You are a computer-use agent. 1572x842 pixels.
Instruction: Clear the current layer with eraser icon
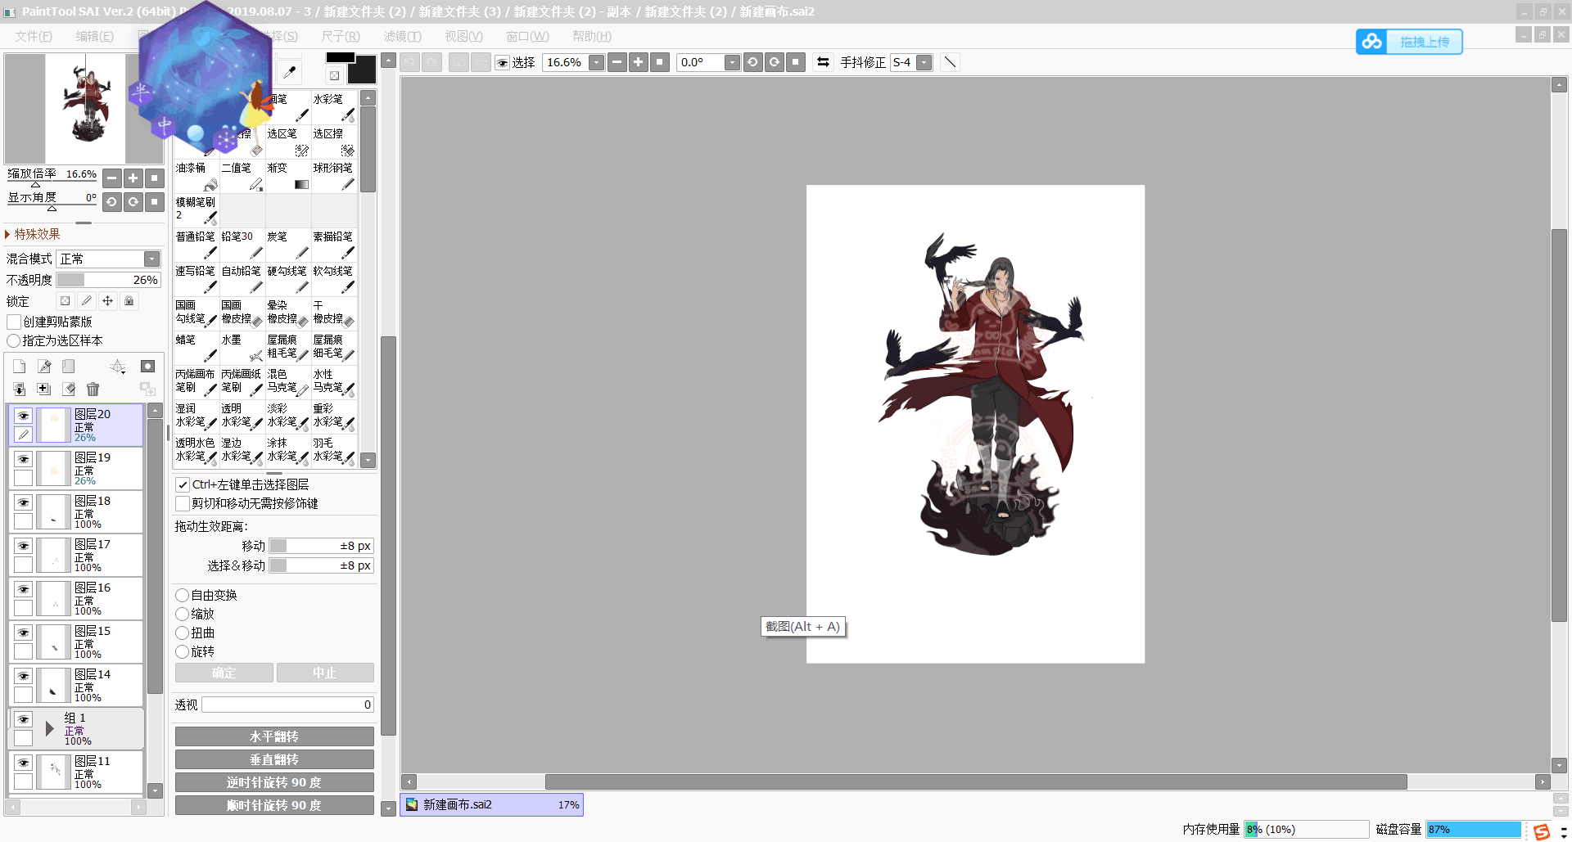[69, 389]
